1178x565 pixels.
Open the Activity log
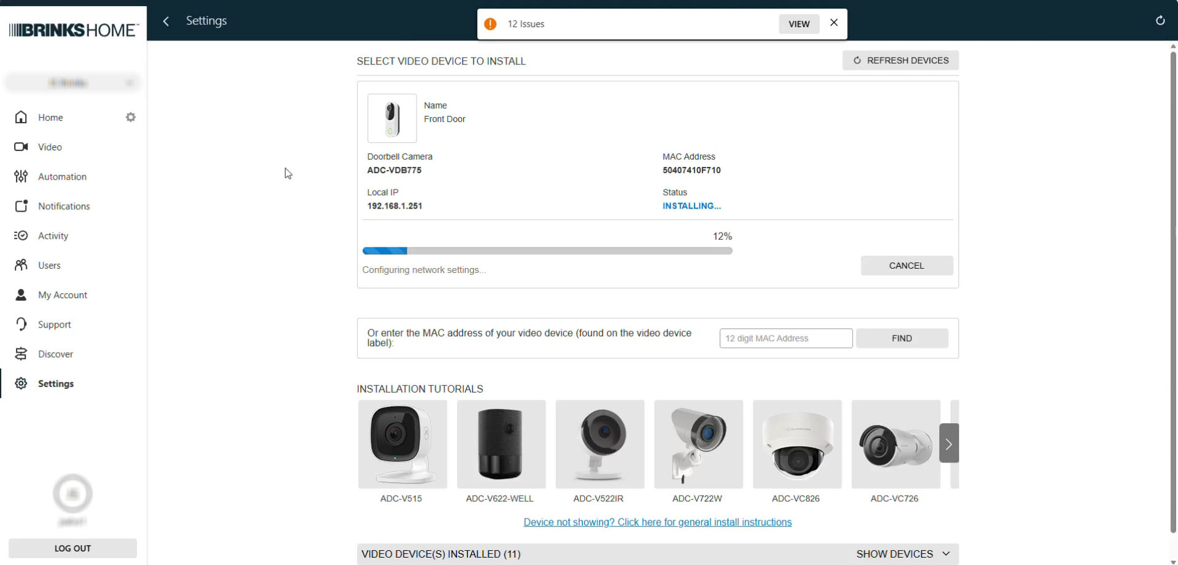(x=53, y=236)
